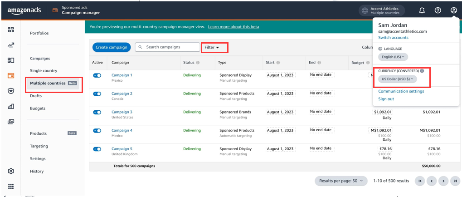Open Results per page: 50 dropdown
462x197 pixels.
point(341,181)
